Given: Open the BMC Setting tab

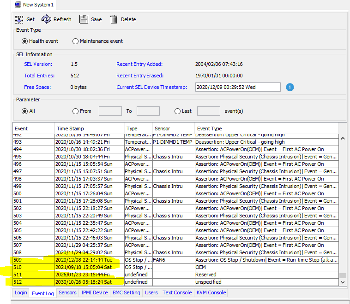Looking at the screenshot, I should (127, 292).
